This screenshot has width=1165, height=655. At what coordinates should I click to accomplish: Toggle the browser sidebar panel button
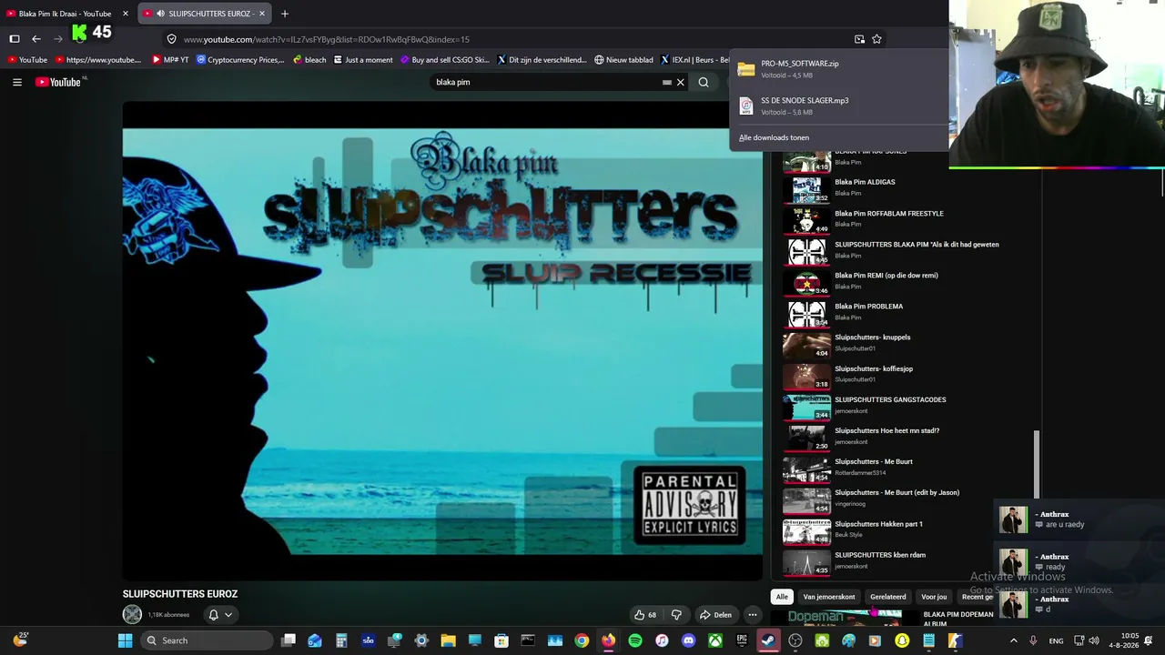[15, 39]
